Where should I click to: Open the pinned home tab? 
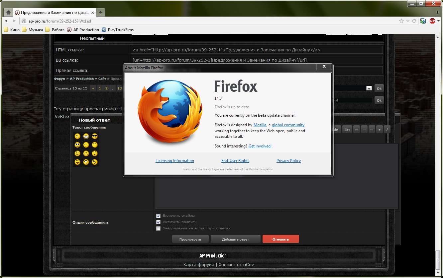tap(8, 13)
